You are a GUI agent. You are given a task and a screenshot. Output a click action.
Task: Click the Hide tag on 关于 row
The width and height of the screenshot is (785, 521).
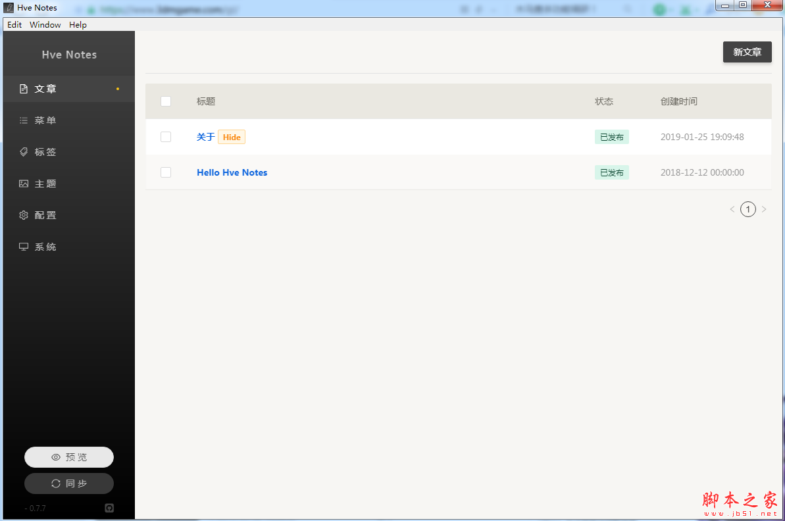coord(232,137)
